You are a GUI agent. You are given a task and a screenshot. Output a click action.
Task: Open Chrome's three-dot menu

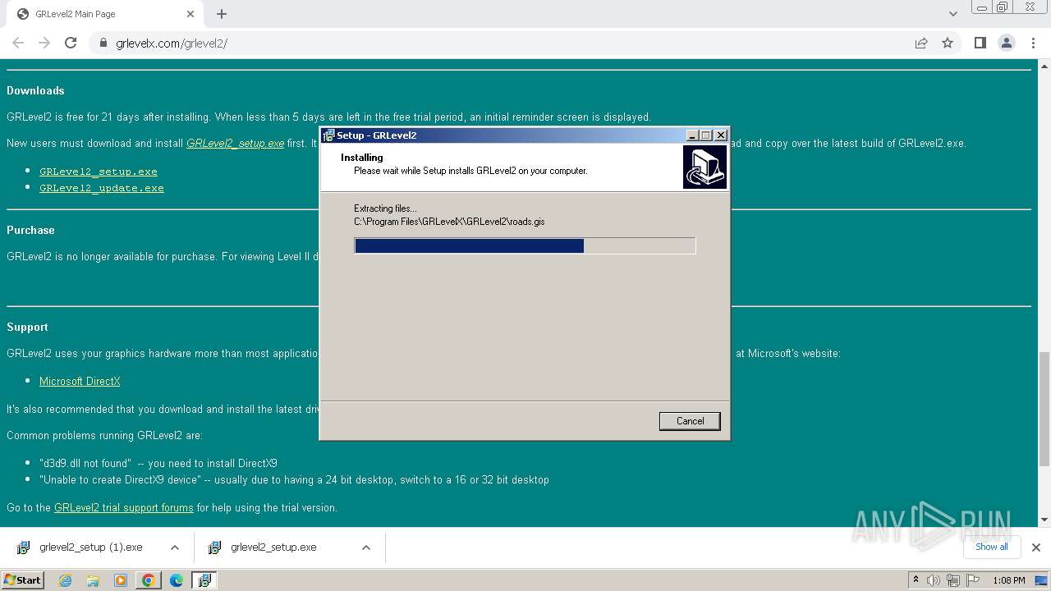pyautogui.click(x=1034, y=43)
